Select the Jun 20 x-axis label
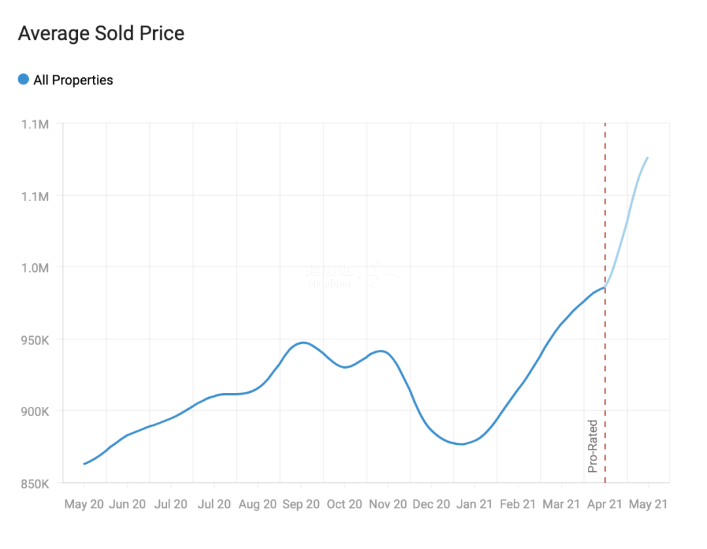 click(x=127, y=504)
